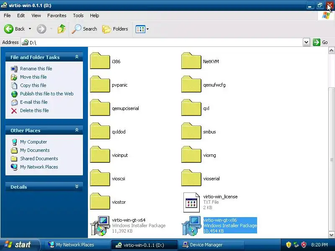Click Copy this file link
335x251 pixels.
coord(33,85)
